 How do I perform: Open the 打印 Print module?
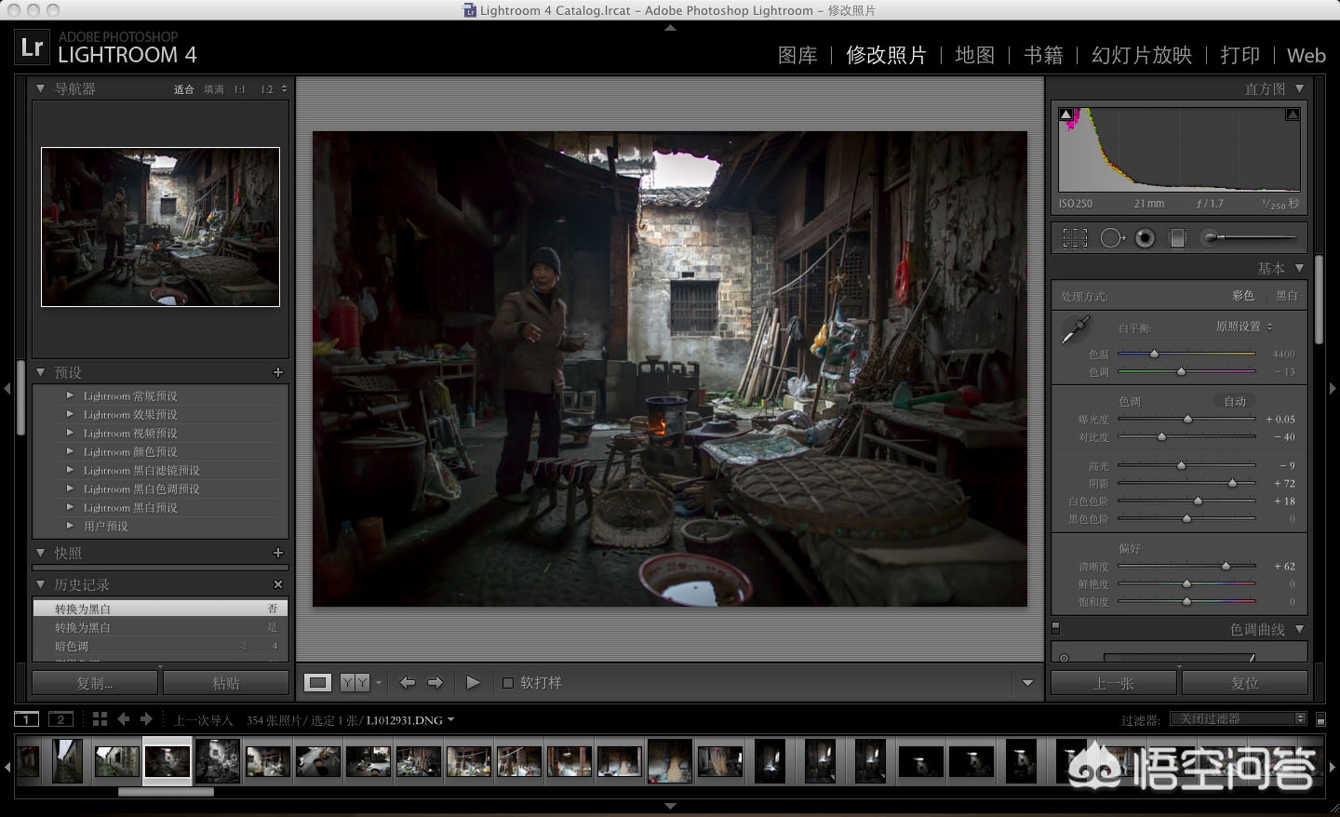[x=1239, y=55]
